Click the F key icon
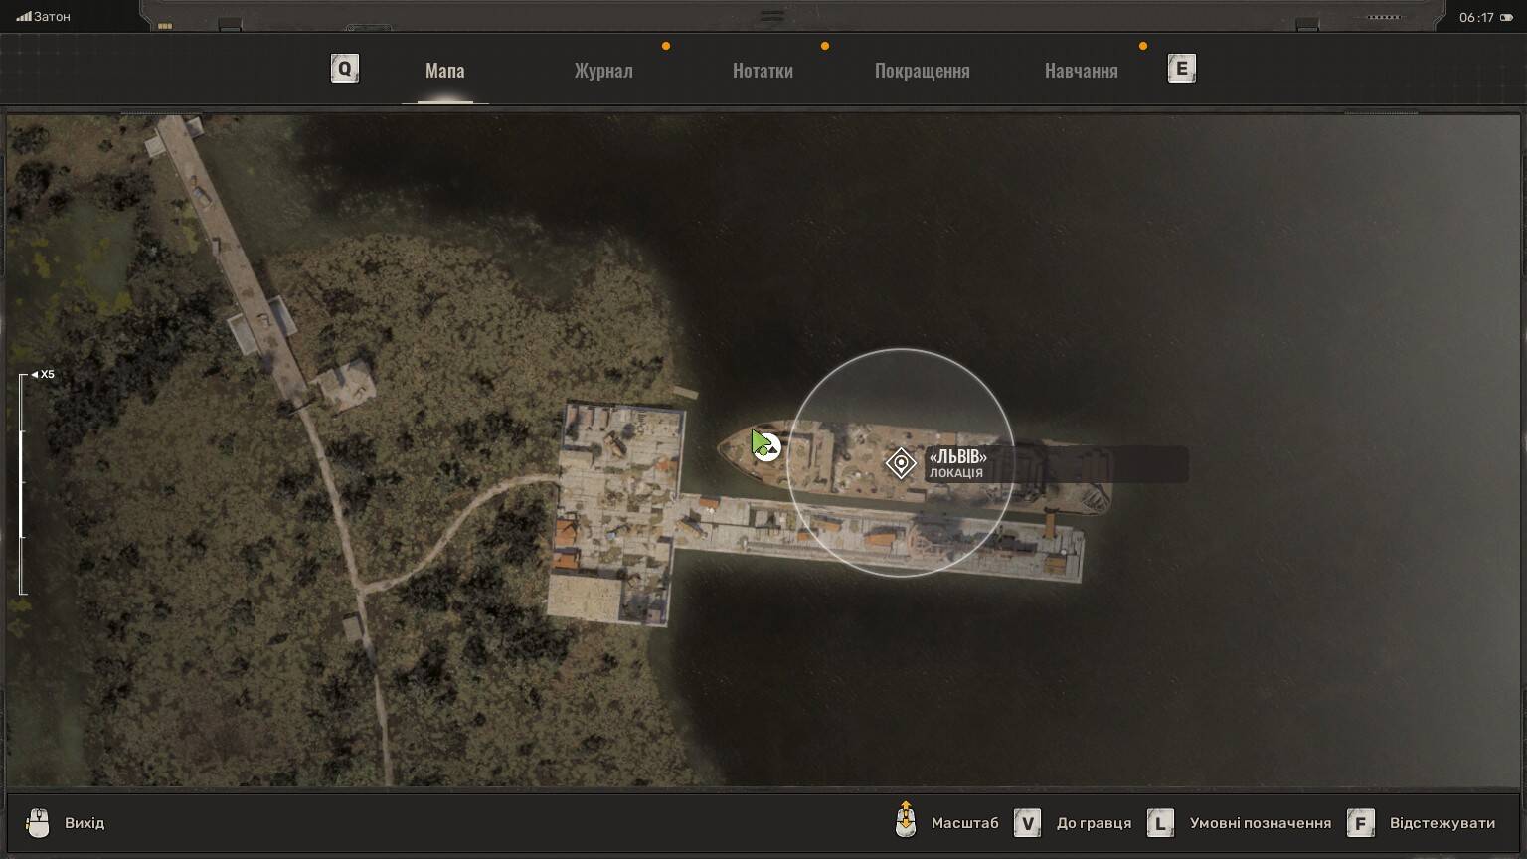The image size is (1527, 859). 1360,823
